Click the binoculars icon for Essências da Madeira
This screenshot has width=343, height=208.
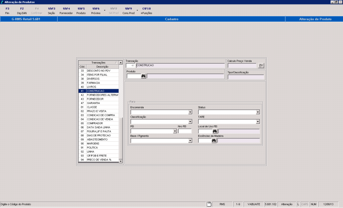pyautogui.click(x=214, y=141)
